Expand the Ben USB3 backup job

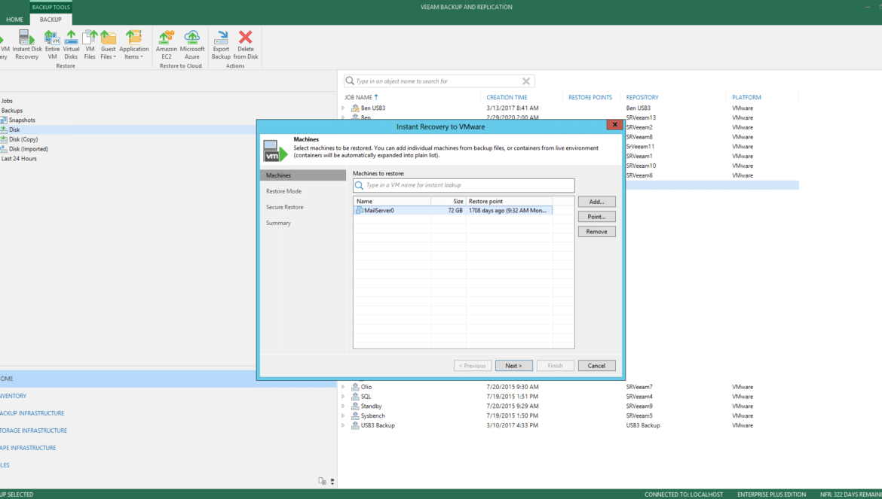343,108
